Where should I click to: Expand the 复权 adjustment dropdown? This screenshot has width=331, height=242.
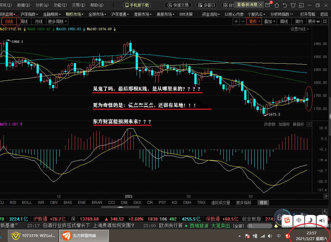pos(254,21)
